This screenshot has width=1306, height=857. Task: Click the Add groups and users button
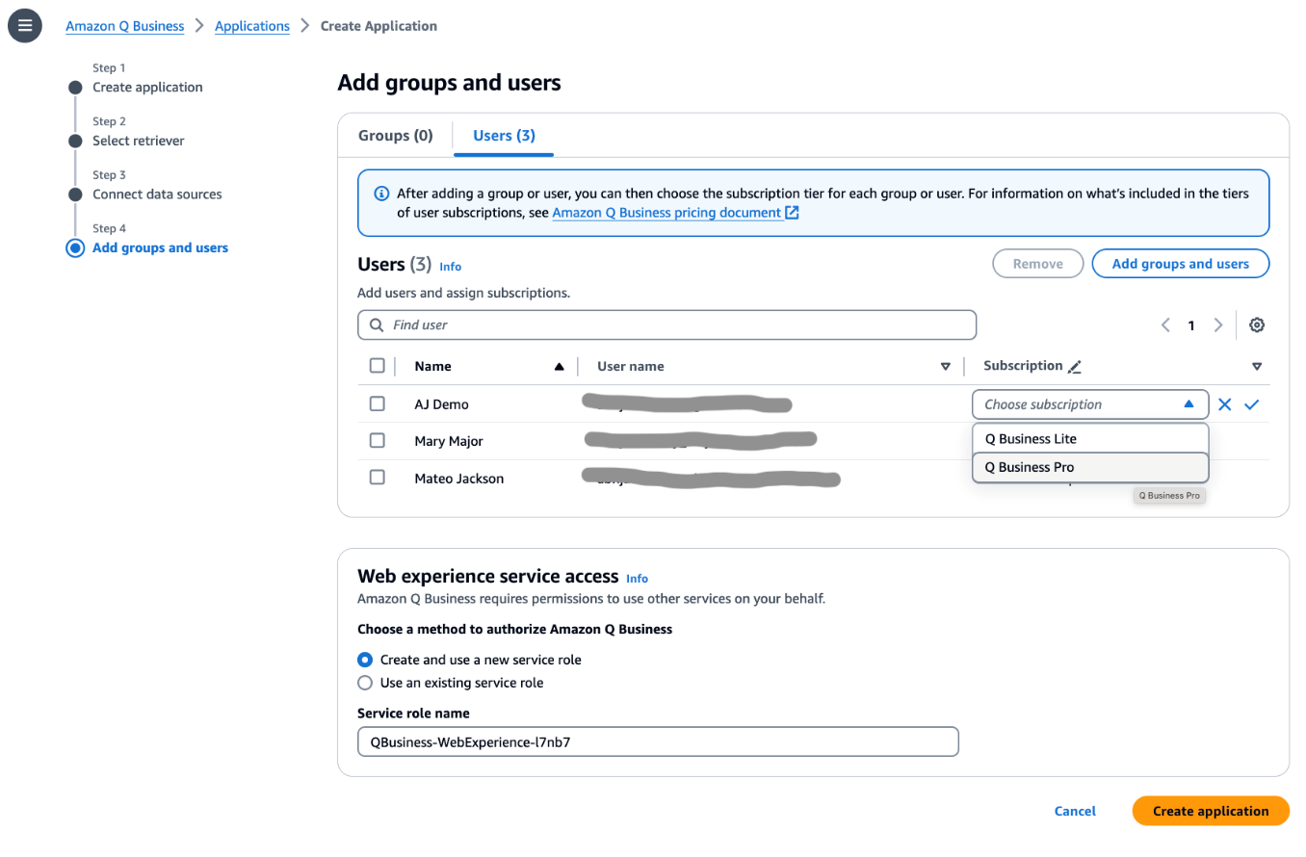(1181, 264)
